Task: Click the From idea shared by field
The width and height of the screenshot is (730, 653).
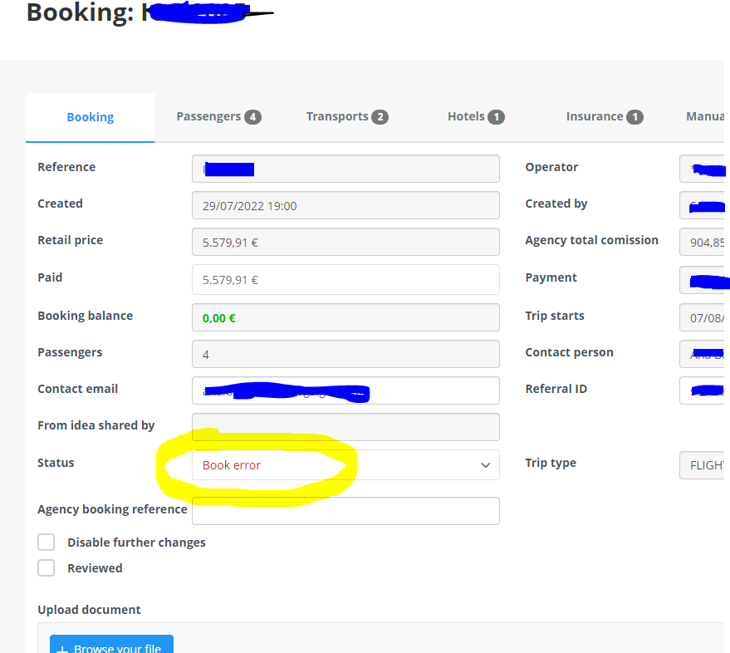Action: coord(345,427)
